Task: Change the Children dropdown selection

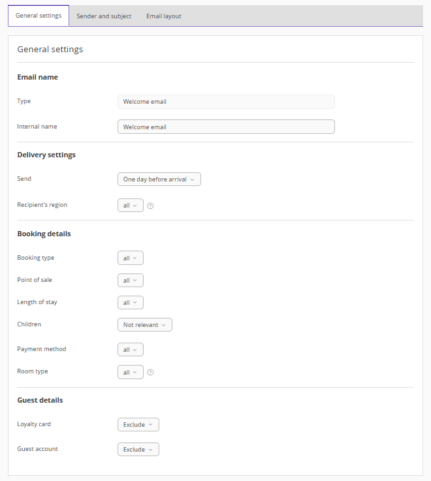Action: click(145, 325)
